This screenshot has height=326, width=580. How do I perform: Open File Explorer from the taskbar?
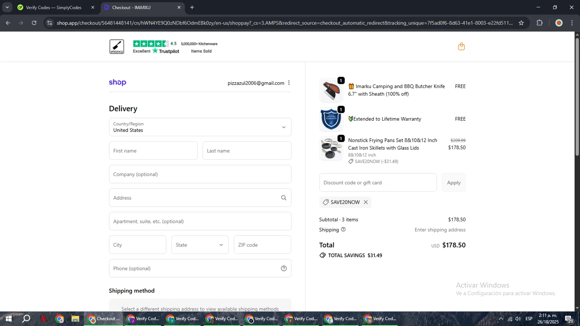coord(75,319)
